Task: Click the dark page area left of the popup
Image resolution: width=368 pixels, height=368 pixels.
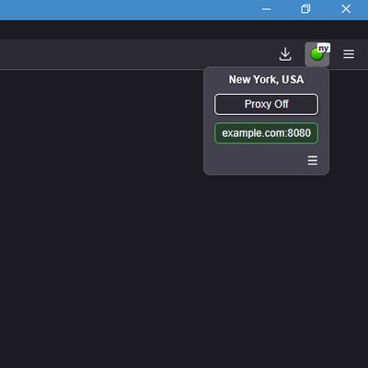Action: (101, 122)
